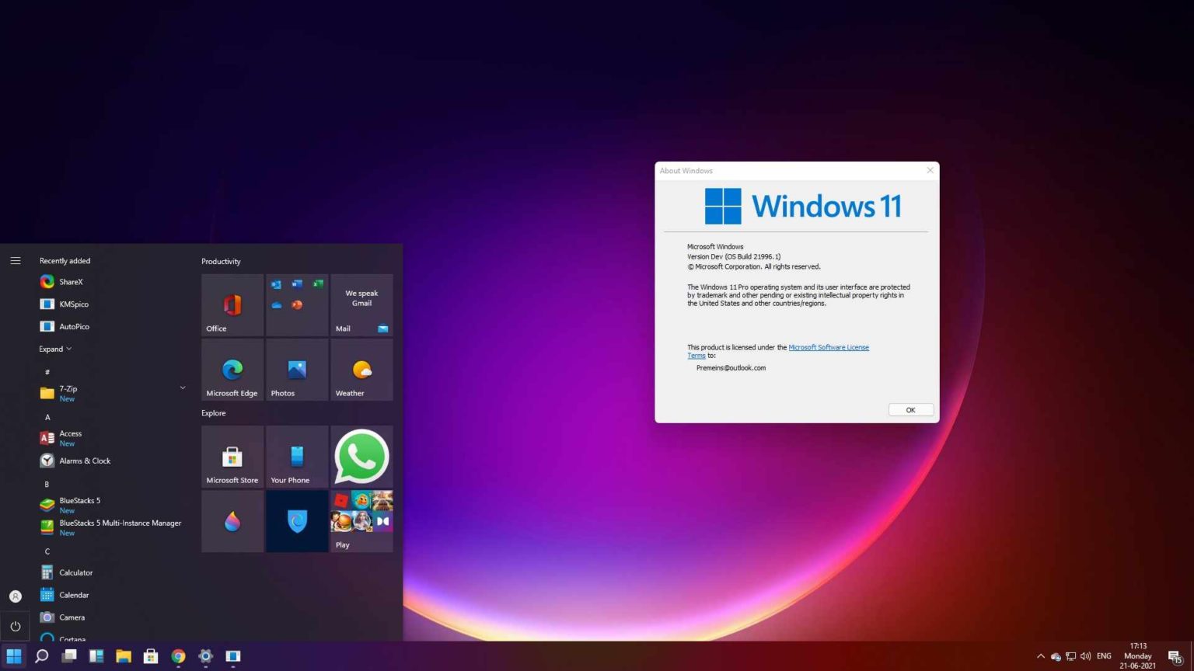This screenshot has height=671, width=1194.
Task: Click OK in the About Windows dialog
Action: pos(909,409)
